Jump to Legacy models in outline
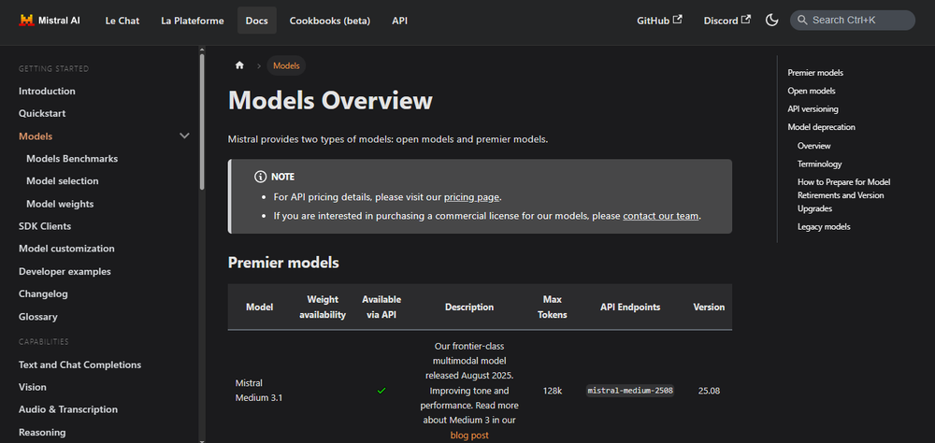The height and width of the screenshot is (443, 935). 824,226
